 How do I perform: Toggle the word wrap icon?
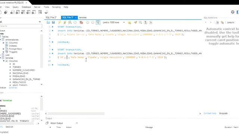151,22
